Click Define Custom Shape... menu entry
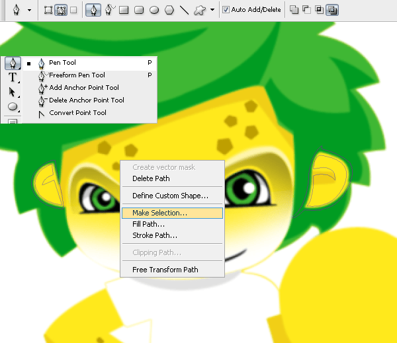This screenshot has width=397, height=343. click(172, 196)
